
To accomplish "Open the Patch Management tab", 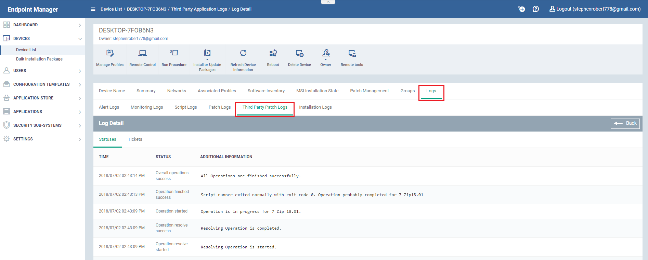I will 370,91.
